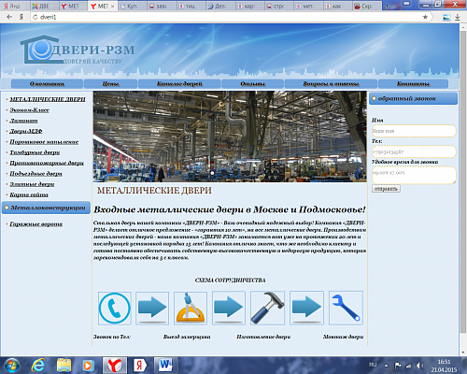The image size is (467, 374).
Task: Open the Цены menu item
Action: click(110, 84)
